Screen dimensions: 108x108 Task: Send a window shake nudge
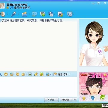[17, 74]
